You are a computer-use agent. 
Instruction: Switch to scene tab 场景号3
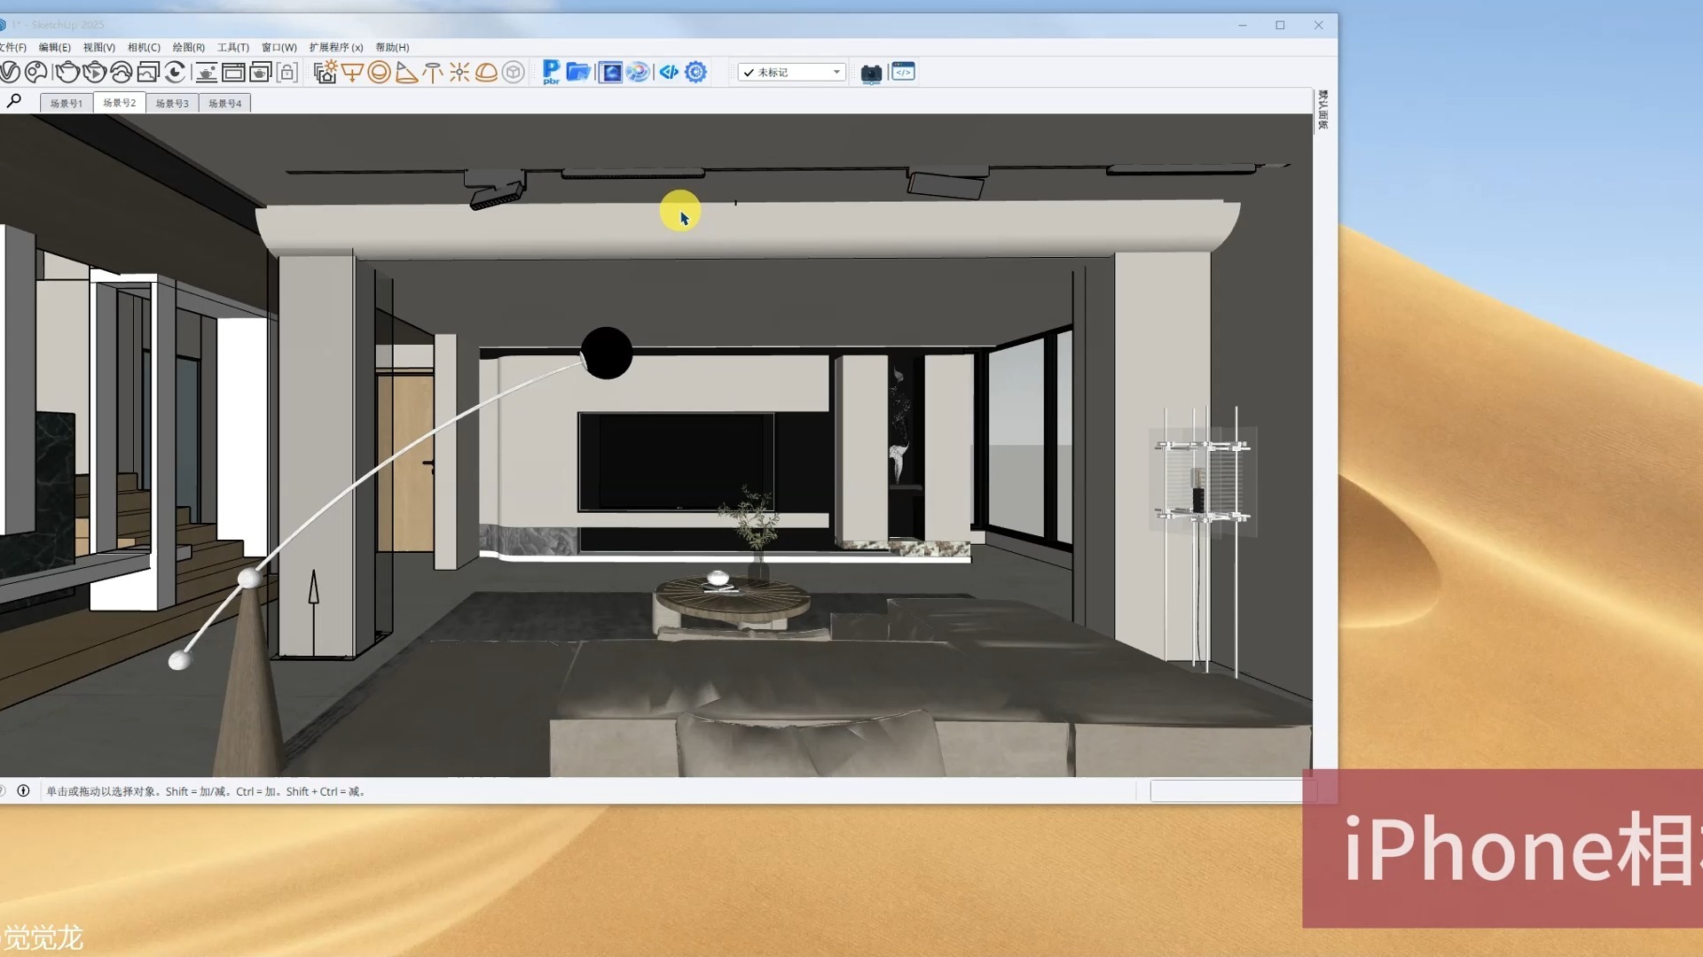pyautogui.click(x=172, y=103)
